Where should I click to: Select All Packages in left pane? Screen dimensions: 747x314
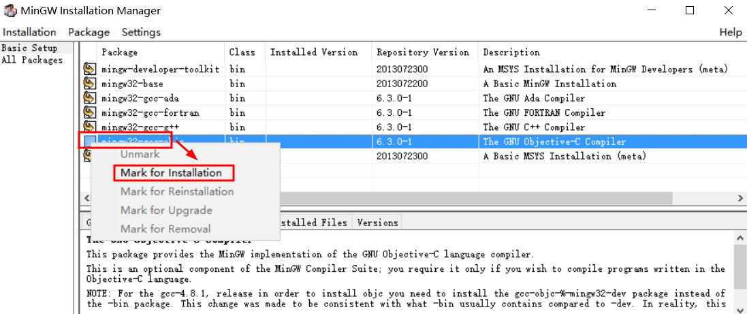point(32,60)
